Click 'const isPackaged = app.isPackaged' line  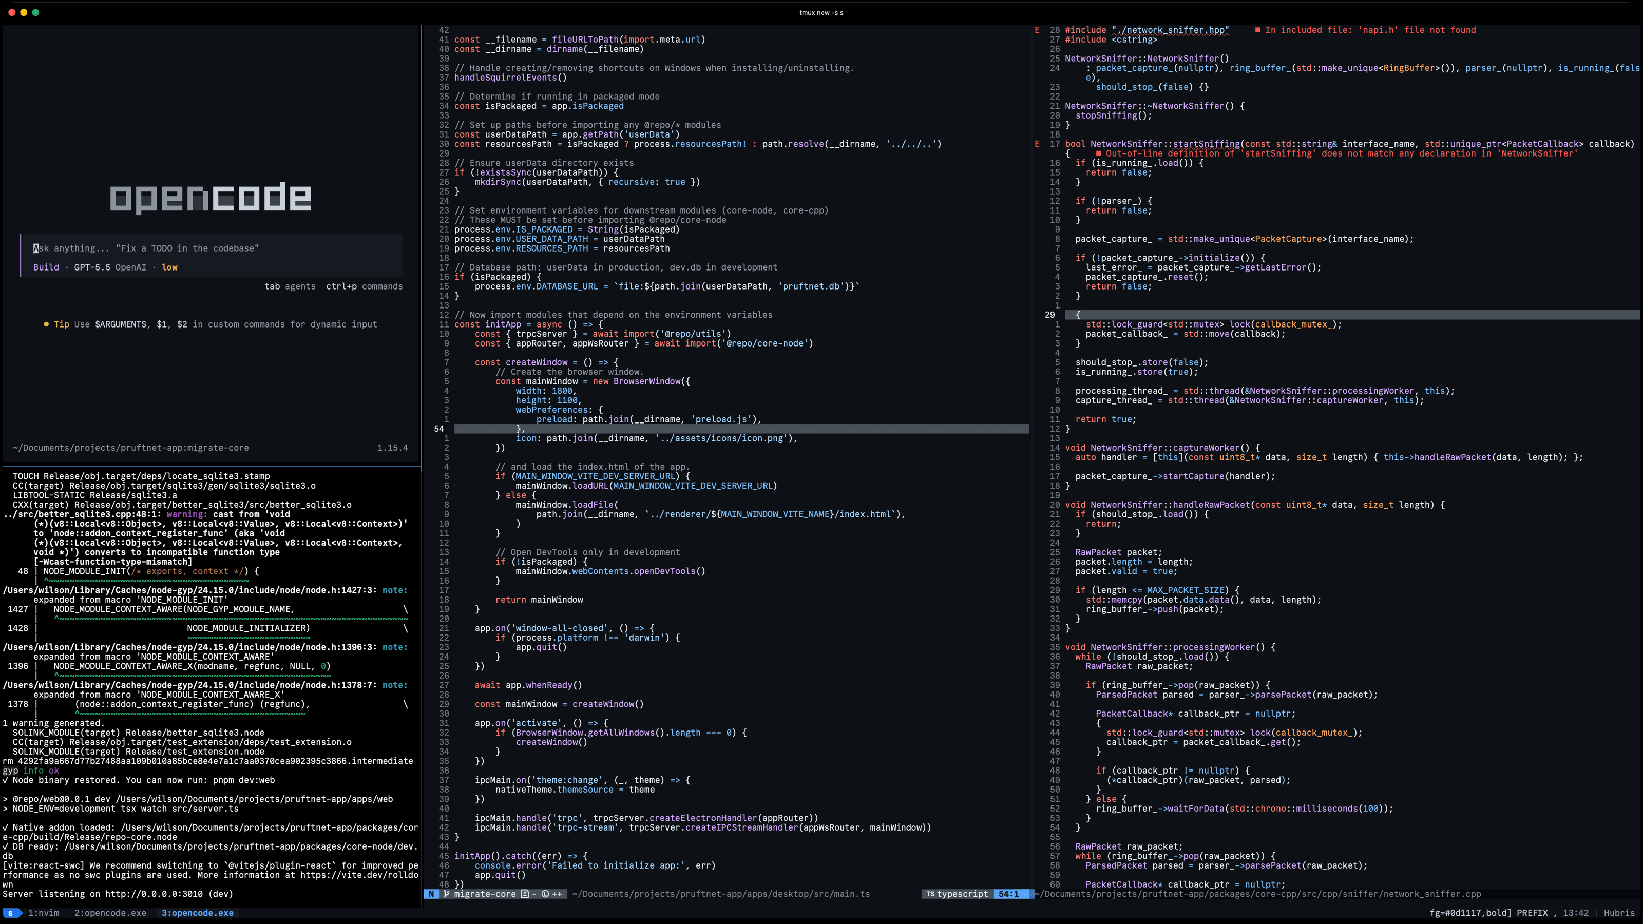(539, 106)
